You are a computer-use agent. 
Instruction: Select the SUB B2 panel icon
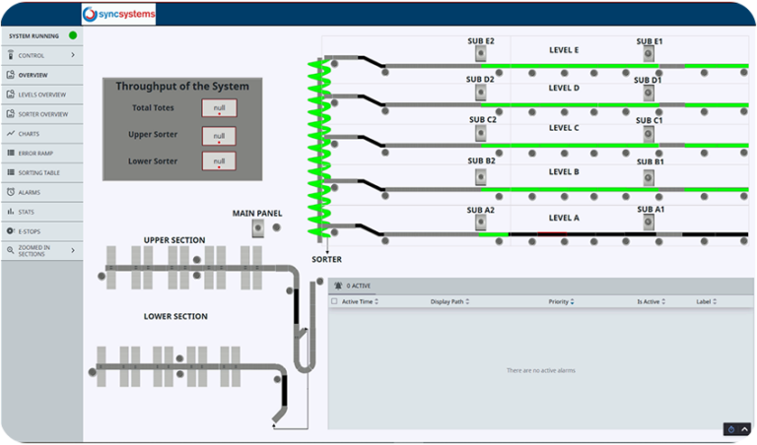[x=480, y=177]
